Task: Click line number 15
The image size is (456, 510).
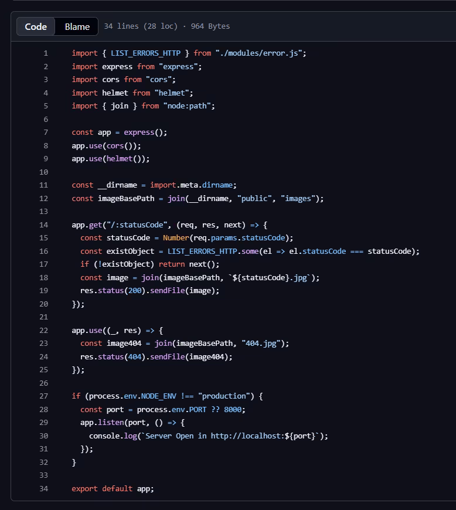Action: pyautogui.click(x=43, y=238)
